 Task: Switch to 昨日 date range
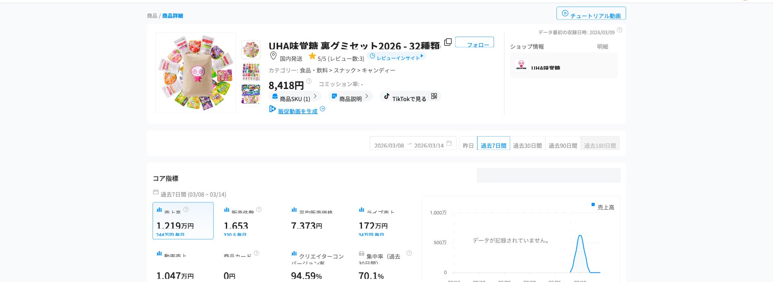468,143
